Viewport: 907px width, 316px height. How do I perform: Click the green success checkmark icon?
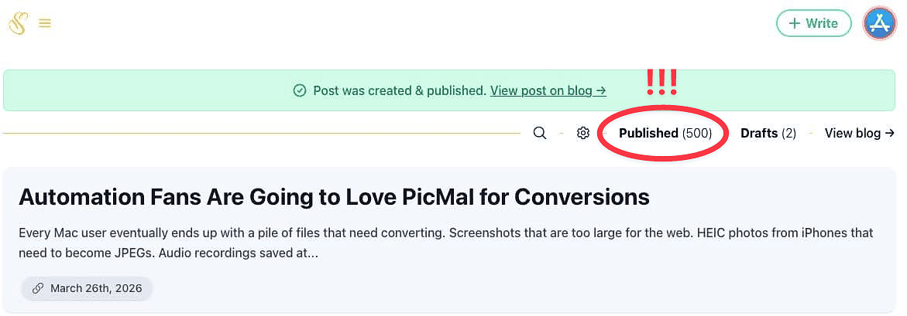[300, 91]
